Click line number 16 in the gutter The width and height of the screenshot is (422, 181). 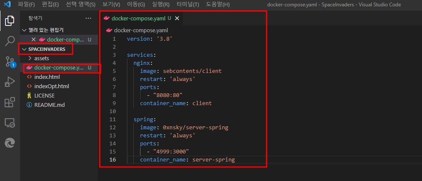pyautogui.click(x=113, y=160)
